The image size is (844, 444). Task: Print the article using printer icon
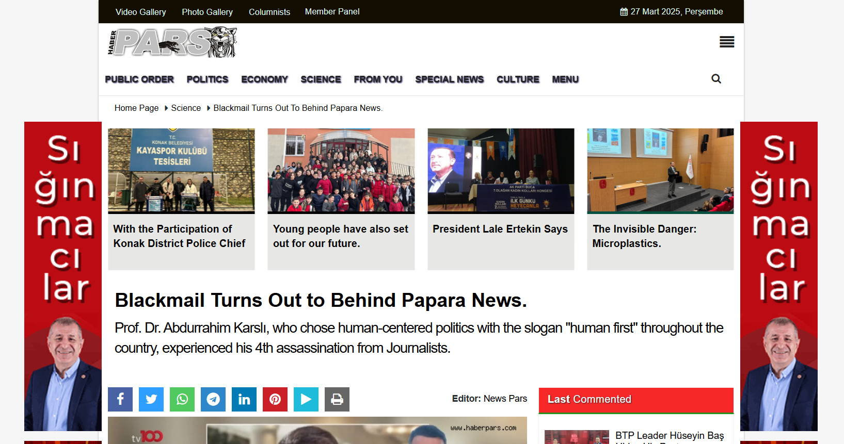pos(337,399)
